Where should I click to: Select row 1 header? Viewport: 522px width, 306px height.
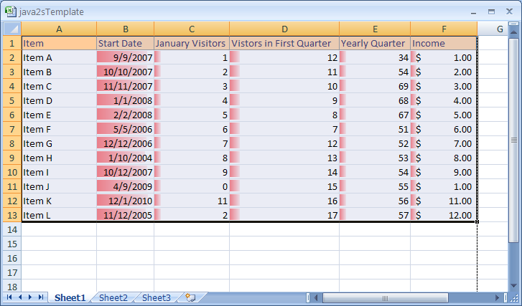coord(12,43)
